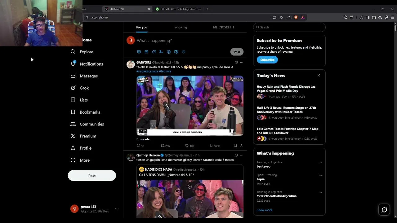Open Premium in sidebar
Viewport: 397px width, 223px height.
tap(83, 136)
